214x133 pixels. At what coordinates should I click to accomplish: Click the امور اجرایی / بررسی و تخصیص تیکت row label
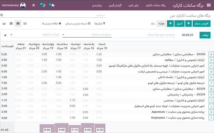[x=171, y=72]
